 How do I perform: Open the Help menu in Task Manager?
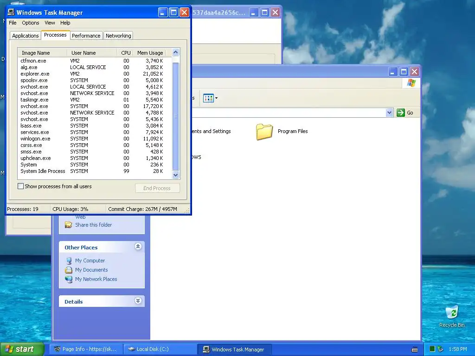65,23
